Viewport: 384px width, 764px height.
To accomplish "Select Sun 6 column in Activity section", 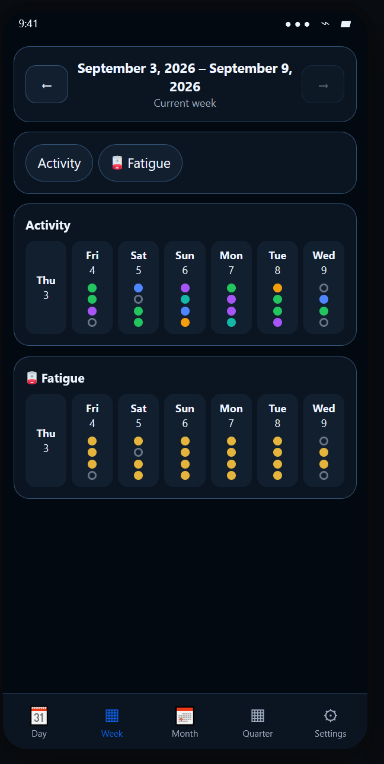I will pyautogui.click(x=185, y=288).
